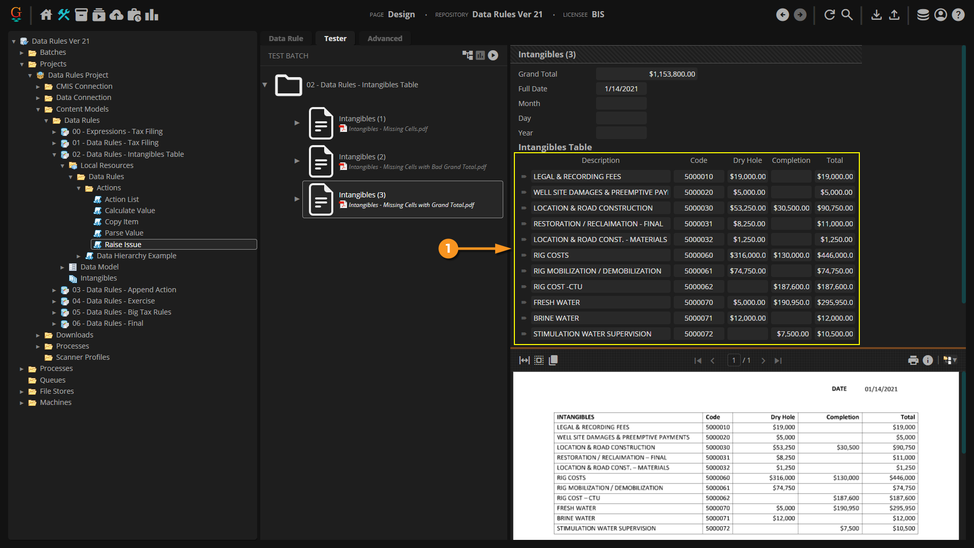Viewport: 974px width, 548px height.
Task: Open document view options dropdown in viewer
Action: coord(950,360)
